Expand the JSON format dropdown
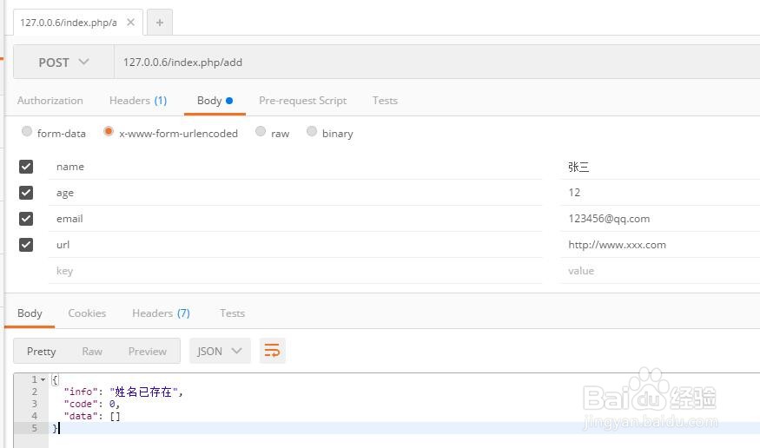 220,351
